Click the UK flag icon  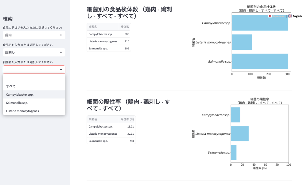(x=290, y=16)
